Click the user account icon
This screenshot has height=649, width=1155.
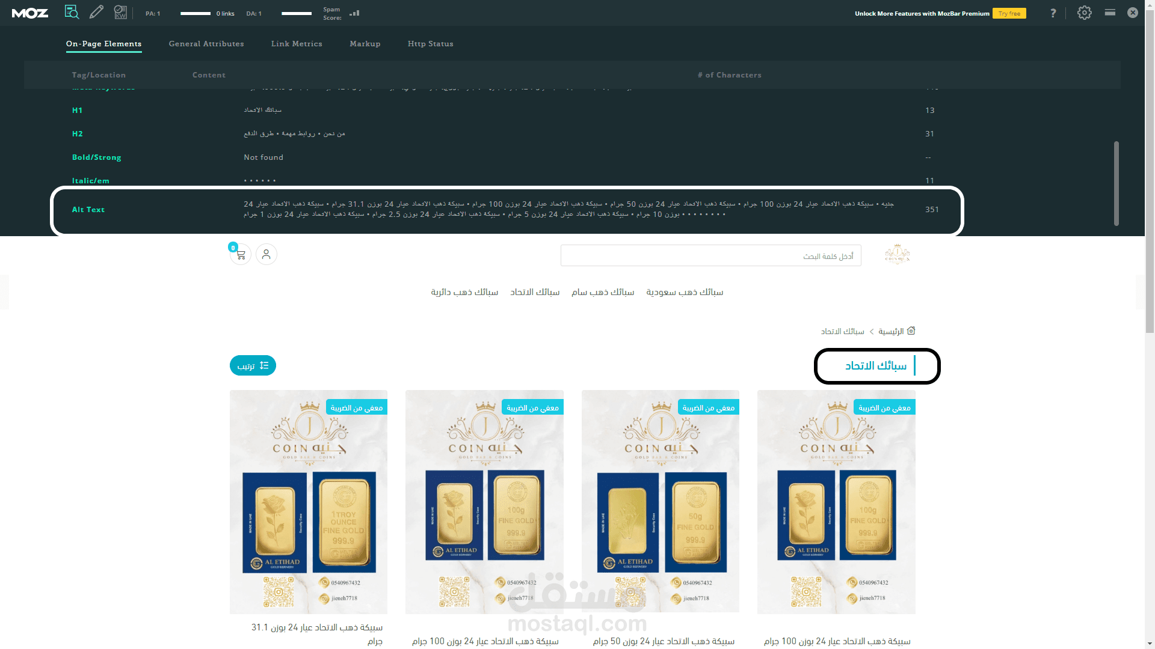(266, 255)
